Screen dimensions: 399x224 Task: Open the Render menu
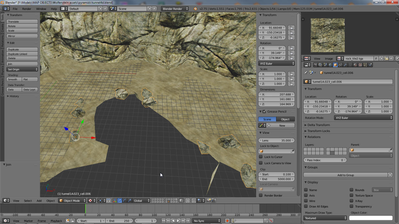tap(26, 9)
